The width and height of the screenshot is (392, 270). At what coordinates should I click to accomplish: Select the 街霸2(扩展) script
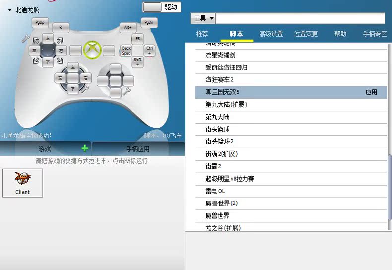291,154
